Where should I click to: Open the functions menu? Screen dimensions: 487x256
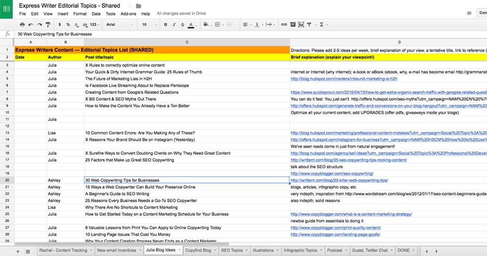click(323, 24)
